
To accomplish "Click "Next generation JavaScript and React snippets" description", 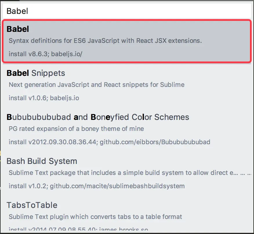I will coord(97,85).
